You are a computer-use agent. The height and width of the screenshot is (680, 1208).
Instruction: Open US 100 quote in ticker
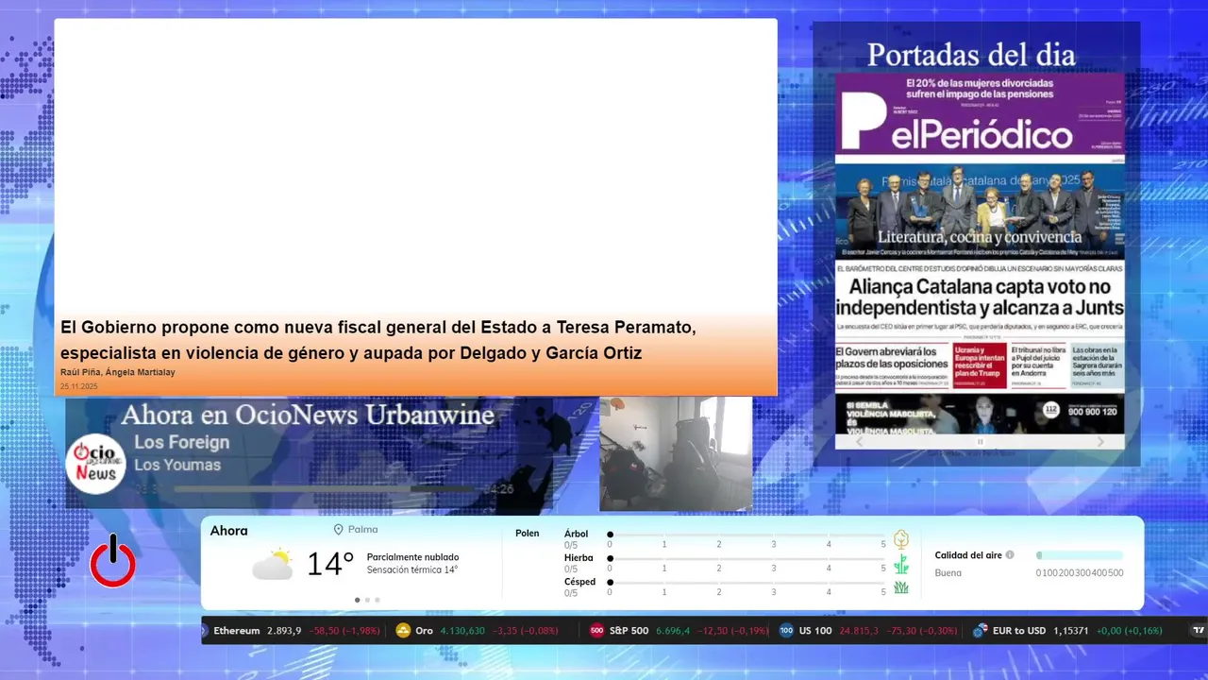pyautogui.click(x=869, y=631)
